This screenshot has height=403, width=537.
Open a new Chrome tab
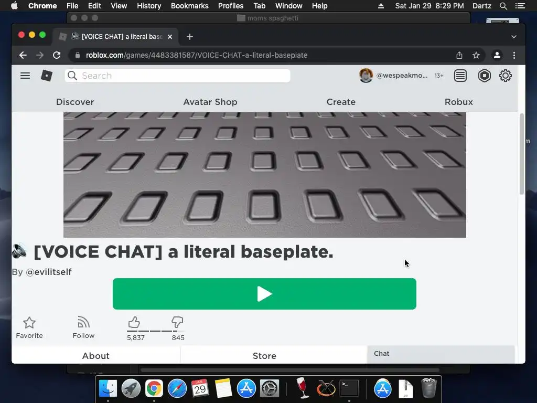[x=190, y=37]
